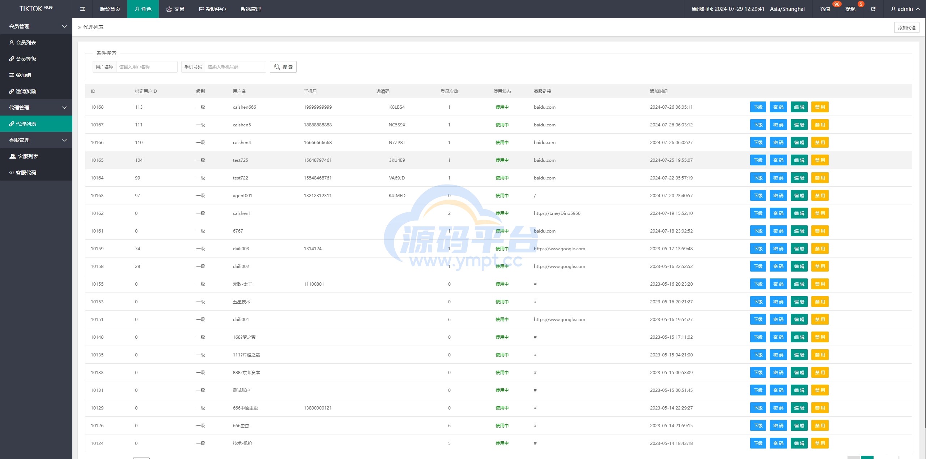Select 代理列表 in the sidebar
Image resolution: width=926 pixels, height=459 pixels.
36,124
